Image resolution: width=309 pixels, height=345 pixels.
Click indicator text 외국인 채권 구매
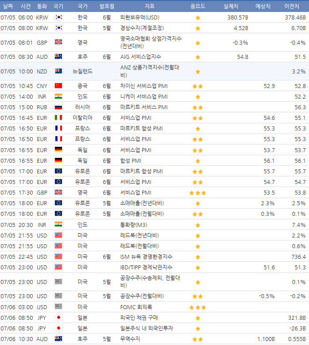pyautogui.click(x=139, y=318)
